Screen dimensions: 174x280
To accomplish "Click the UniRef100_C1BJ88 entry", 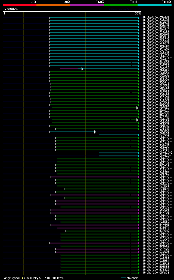I will (156, 258).
